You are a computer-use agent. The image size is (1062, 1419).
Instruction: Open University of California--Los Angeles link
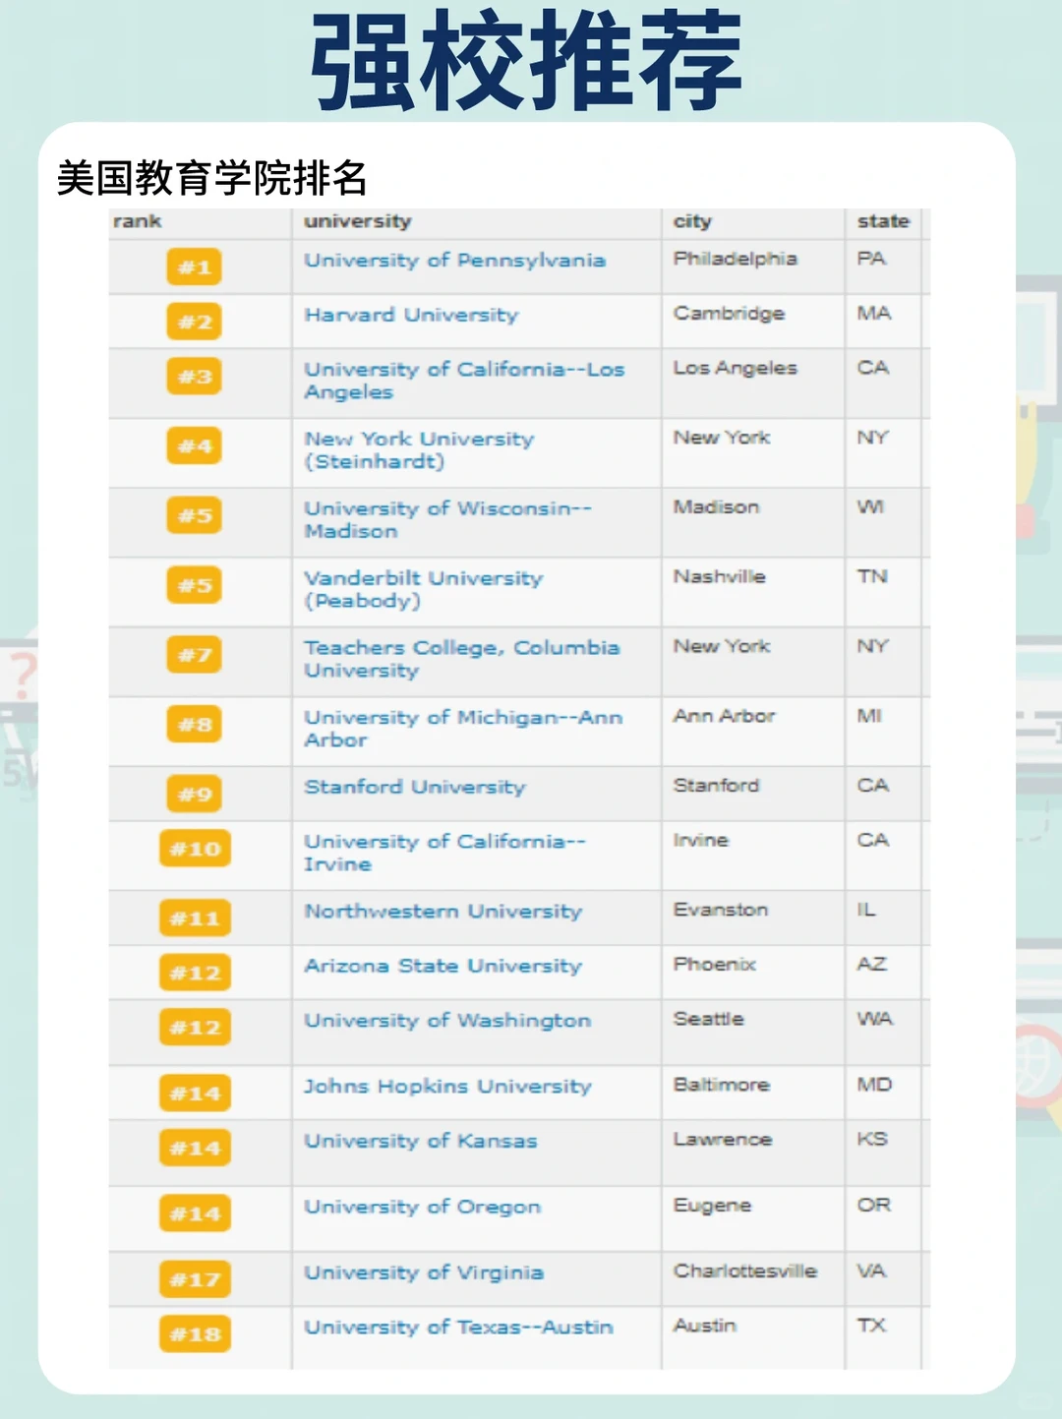[x=464, y=381]
